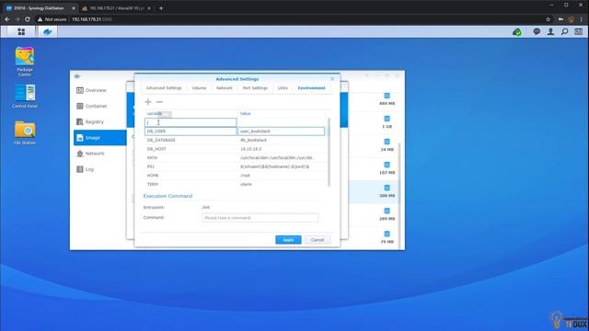
Task: Click the 79 MB image size icon
Action: click(x=387, y=234)
